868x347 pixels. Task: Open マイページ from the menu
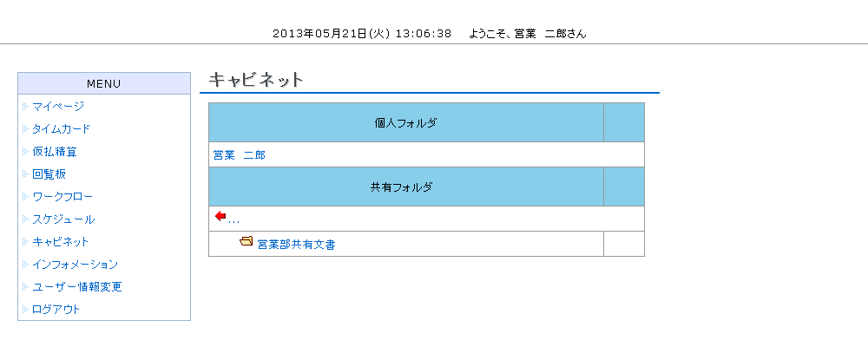58,106
